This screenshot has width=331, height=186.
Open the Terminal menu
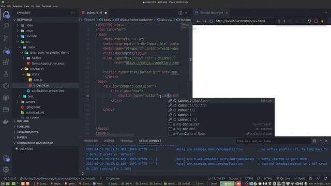pyautogui.click(x=46, y=6)
